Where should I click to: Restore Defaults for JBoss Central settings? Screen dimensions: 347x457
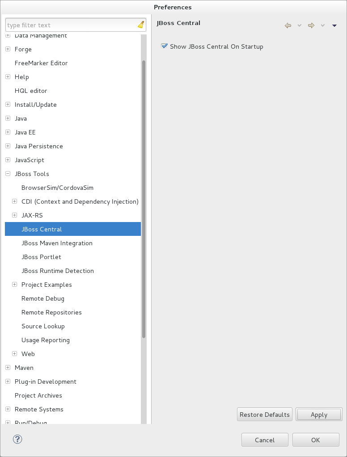pos(264,414)
